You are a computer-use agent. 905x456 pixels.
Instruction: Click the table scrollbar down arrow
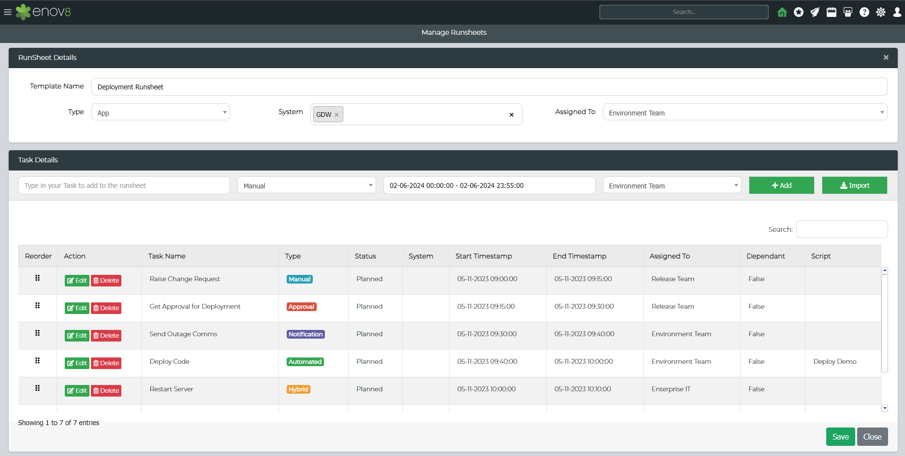885,409
